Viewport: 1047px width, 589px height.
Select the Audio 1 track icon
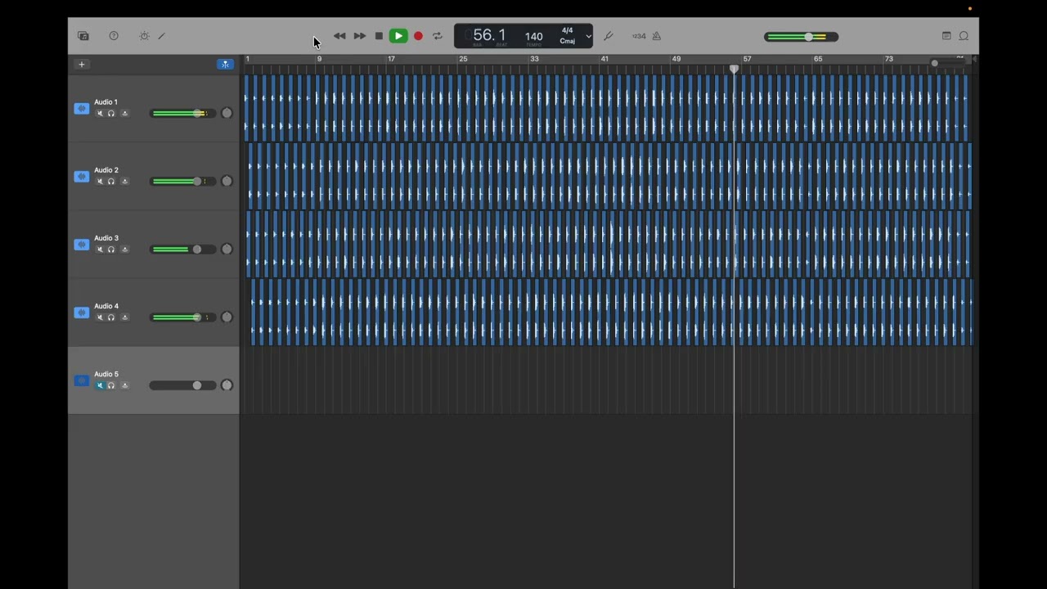pos(81,108)
